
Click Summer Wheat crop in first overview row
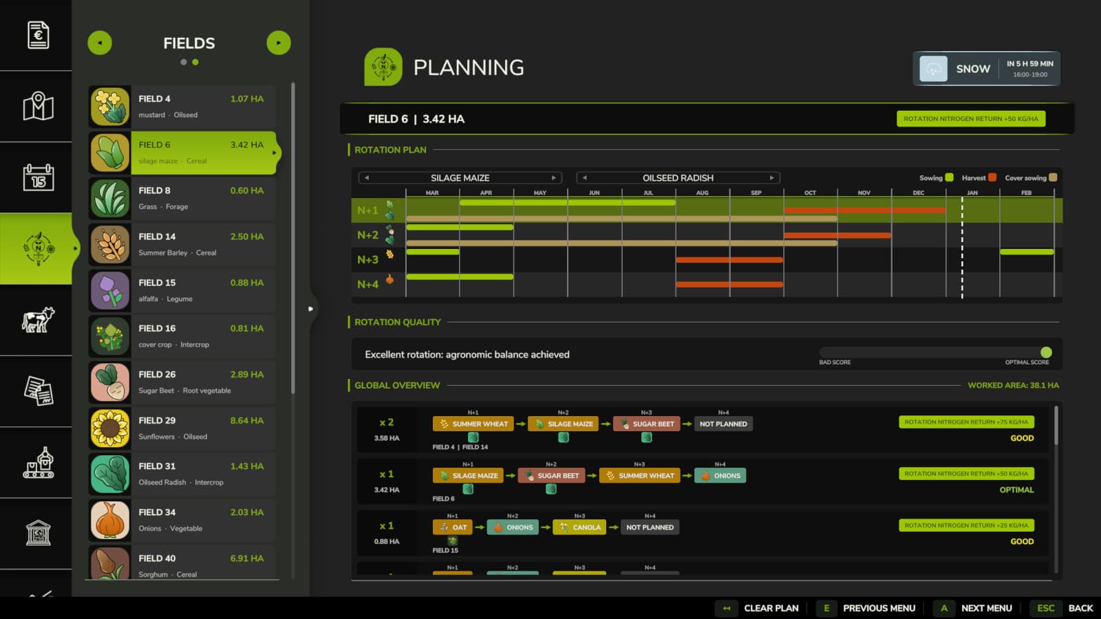click(x=473, y=424)
